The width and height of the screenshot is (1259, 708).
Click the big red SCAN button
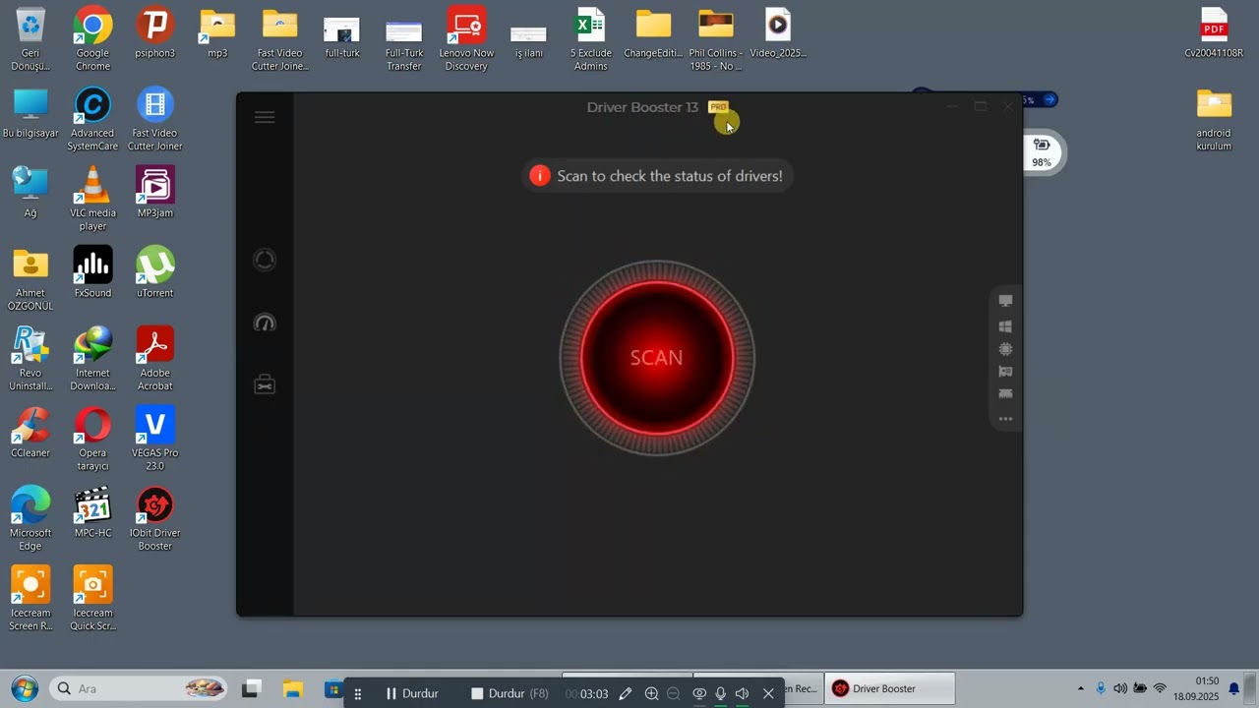pyautogui.click(x=657, y=358)
